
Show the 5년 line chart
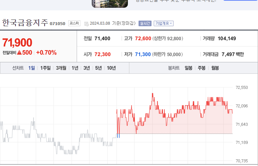pos(98,68)
